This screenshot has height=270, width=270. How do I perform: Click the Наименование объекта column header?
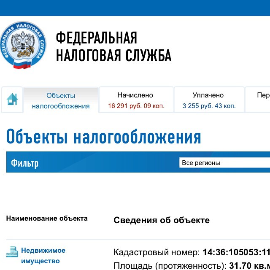47,219
